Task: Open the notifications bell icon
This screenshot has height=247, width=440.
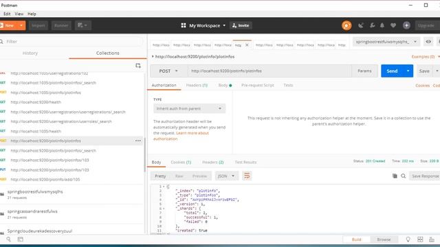Action: pos(382,25)
